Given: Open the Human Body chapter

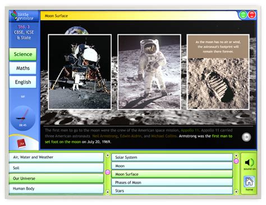Looking at the screenshot, I should [56, 189].
